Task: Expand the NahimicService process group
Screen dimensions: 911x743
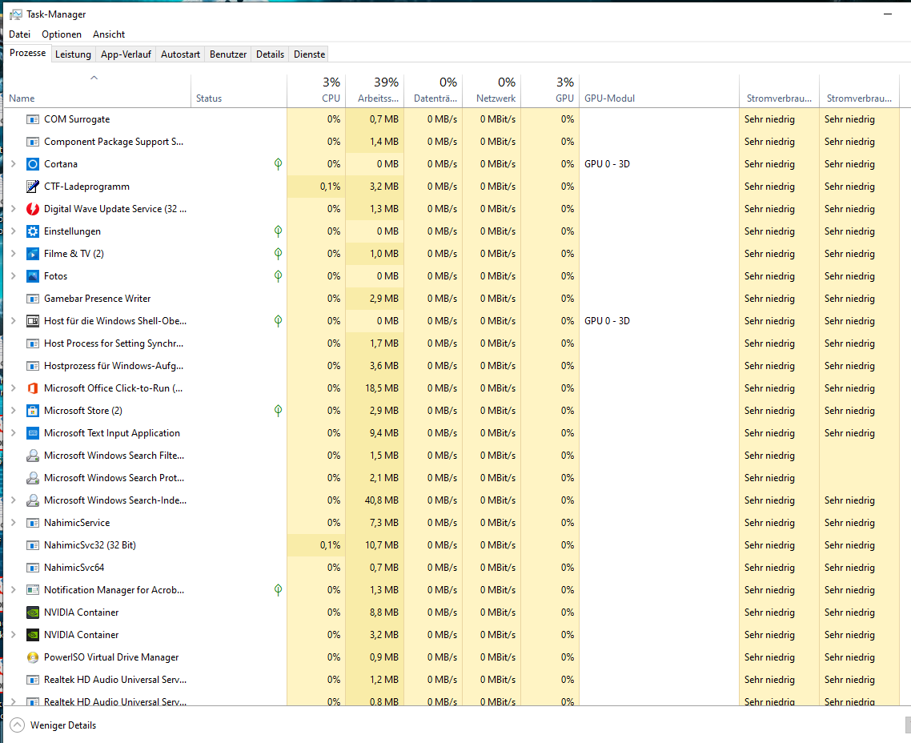Action: (13, 523)
